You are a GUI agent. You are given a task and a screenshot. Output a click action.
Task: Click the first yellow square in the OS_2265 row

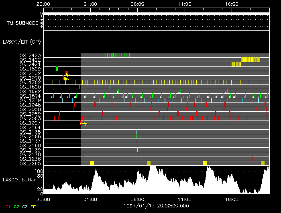click(x=92, y=163)
